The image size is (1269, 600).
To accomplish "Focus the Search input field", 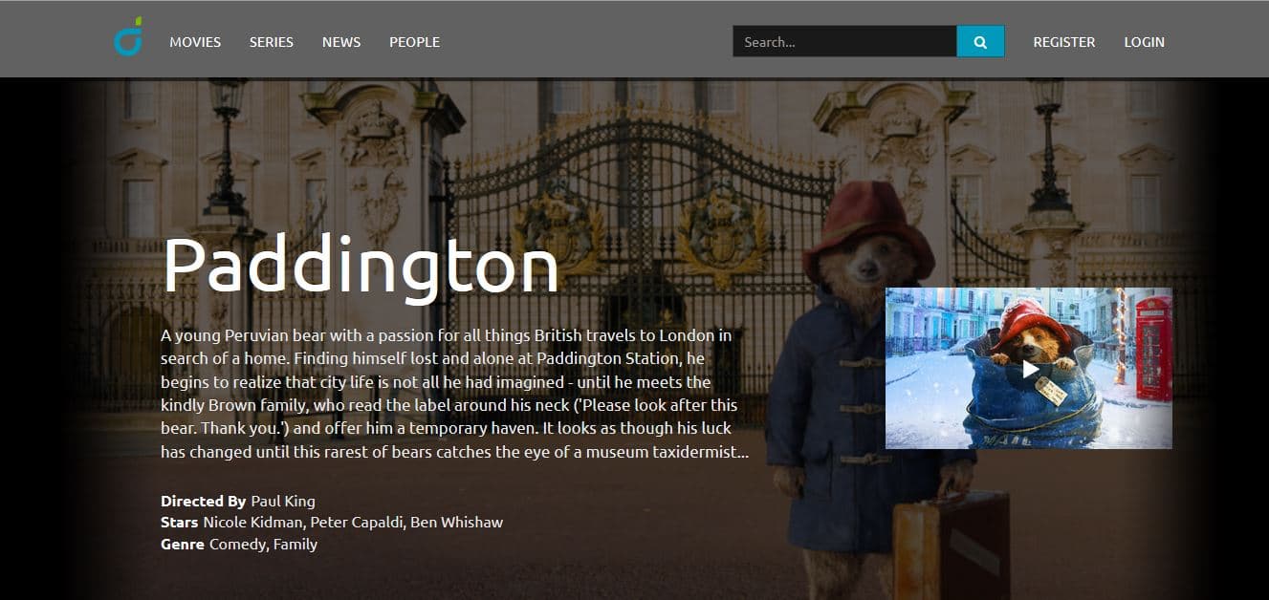I will (x=845, y=41).
